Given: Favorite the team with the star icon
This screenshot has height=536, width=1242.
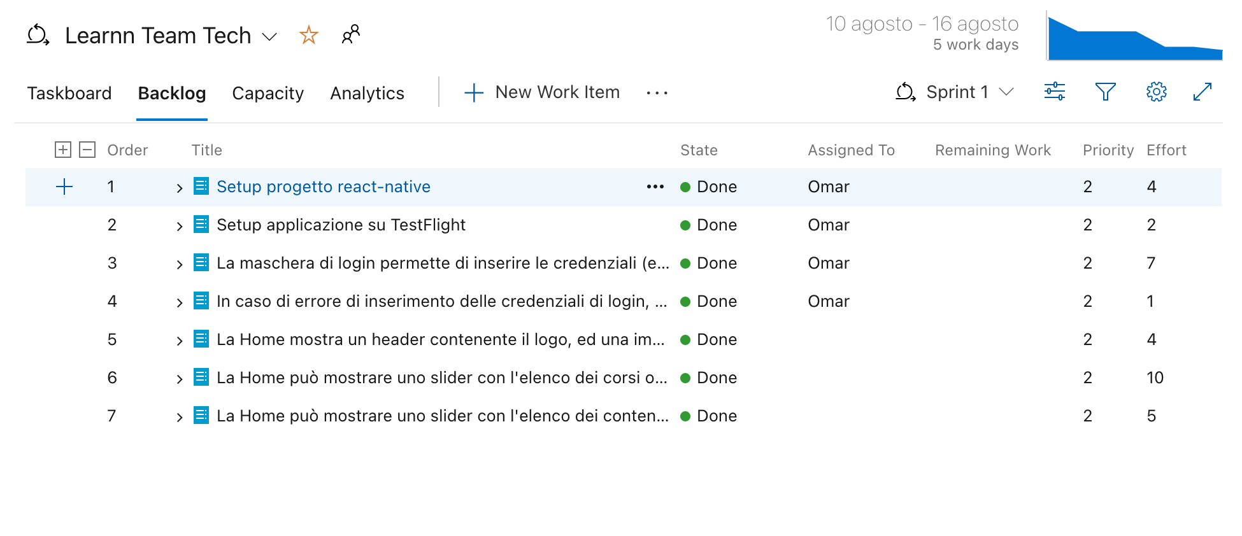Looking at the screenshot, I should click(309, 35).
